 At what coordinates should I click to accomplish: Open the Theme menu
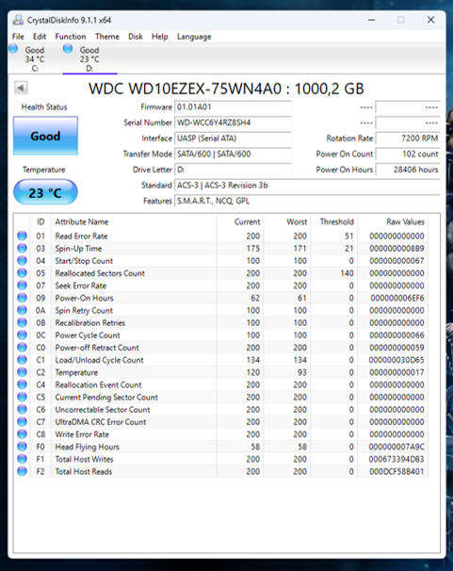point(107,37)
